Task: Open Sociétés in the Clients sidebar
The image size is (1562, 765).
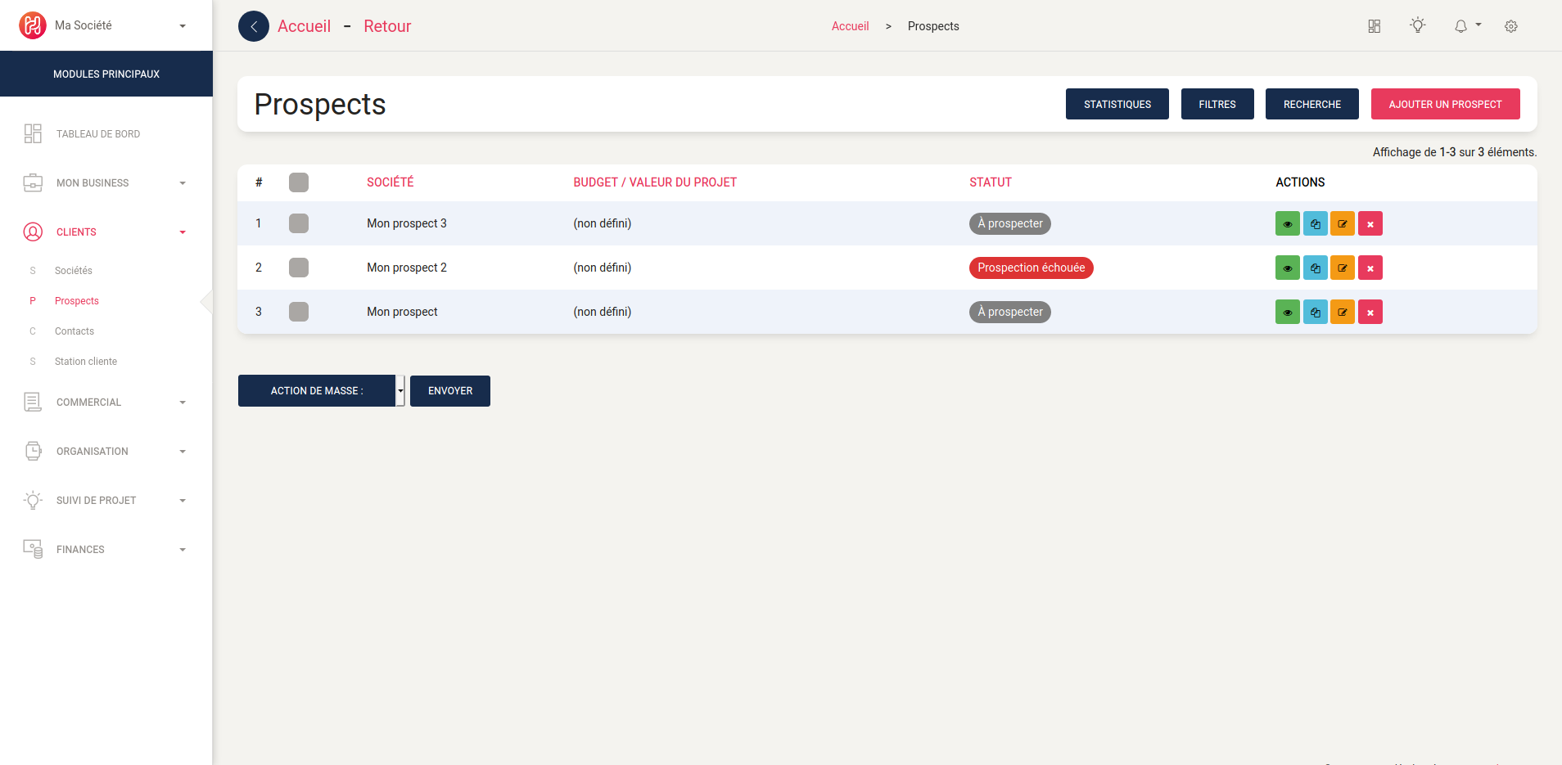Action: (74, 270)
